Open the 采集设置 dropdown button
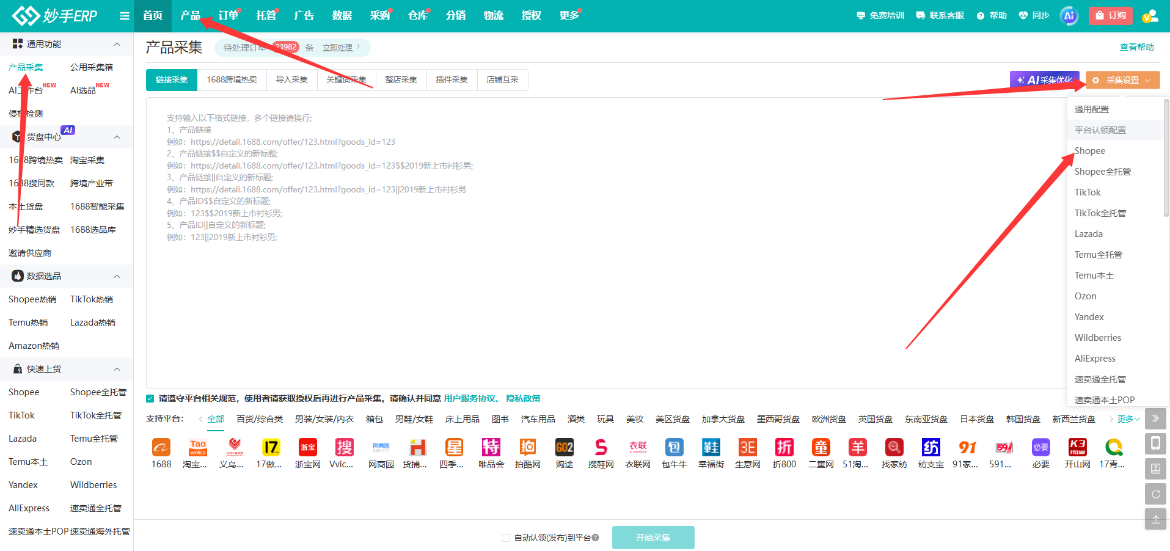This screenshot has height=551, width=1170. 1123,80
